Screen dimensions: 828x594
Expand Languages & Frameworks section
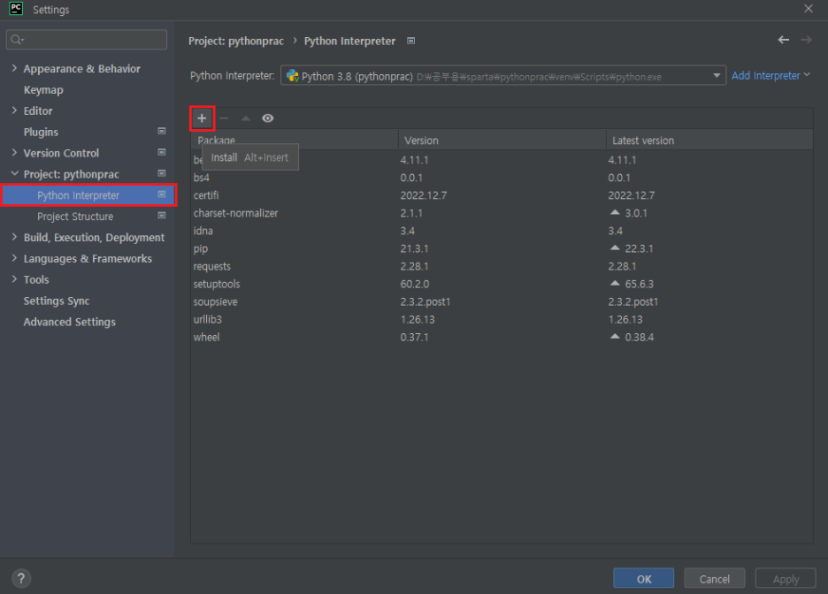[x=14, y=258]
